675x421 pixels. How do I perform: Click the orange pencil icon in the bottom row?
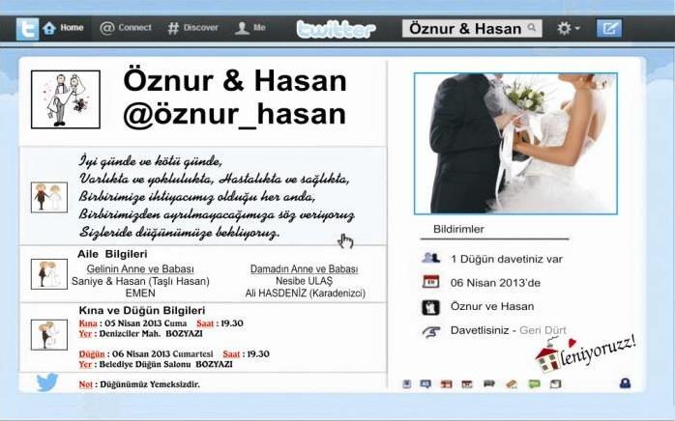click(x=512, y=384)
